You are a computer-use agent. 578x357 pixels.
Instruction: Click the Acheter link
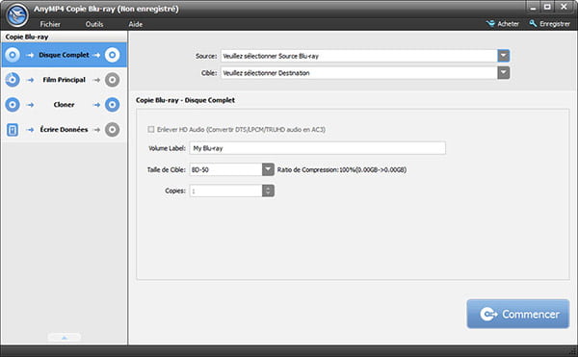(508, 23)
